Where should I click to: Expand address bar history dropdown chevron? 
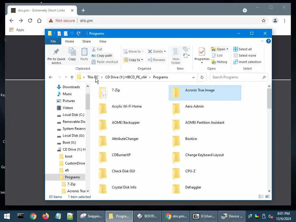tap(193, 77)
